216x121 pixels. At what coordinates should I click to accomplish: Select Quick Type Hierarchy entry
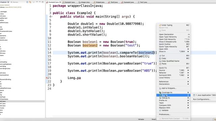pos(173,47)
